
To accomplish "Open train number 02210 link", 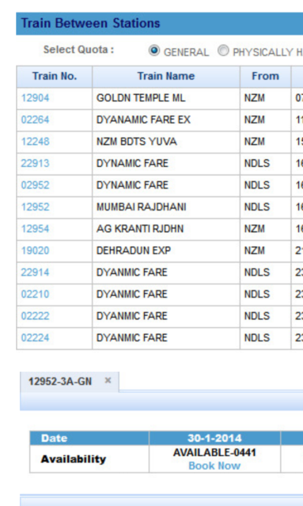I will (x=35, y=294).
